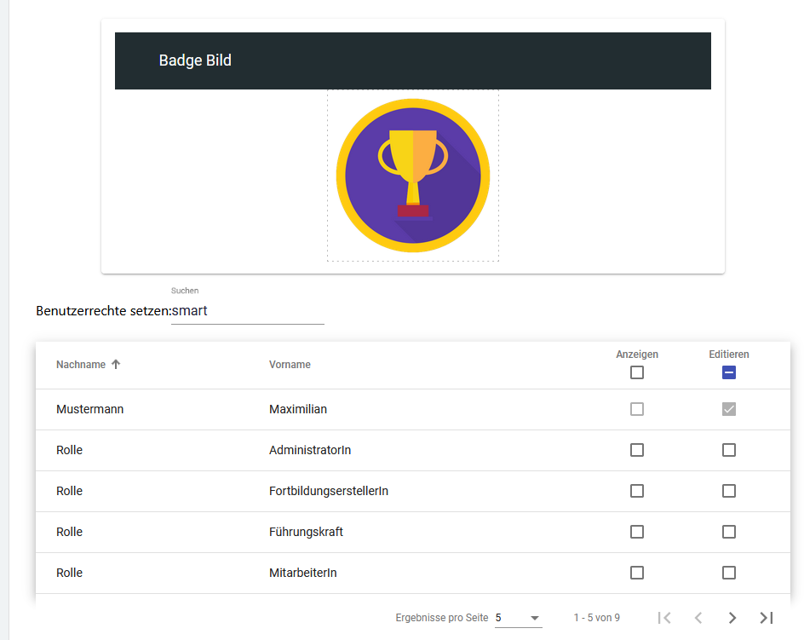Viewport: 804px width, 640px height.
Task: Tick Anzeigen for the MitarbeiterIn role
Action: (637, 573)
